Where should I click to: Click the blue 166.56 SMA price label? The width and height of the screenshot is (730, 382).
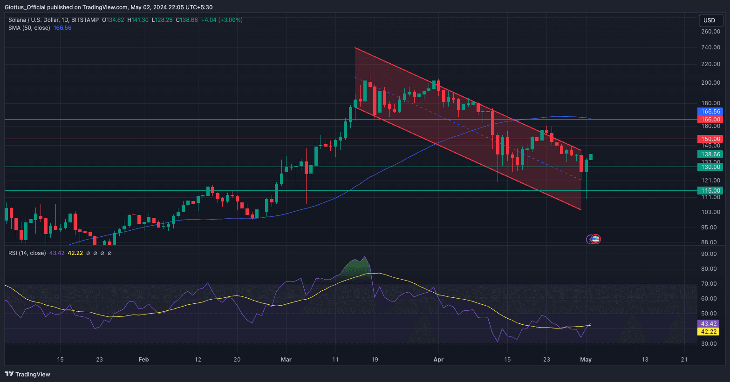710,112
